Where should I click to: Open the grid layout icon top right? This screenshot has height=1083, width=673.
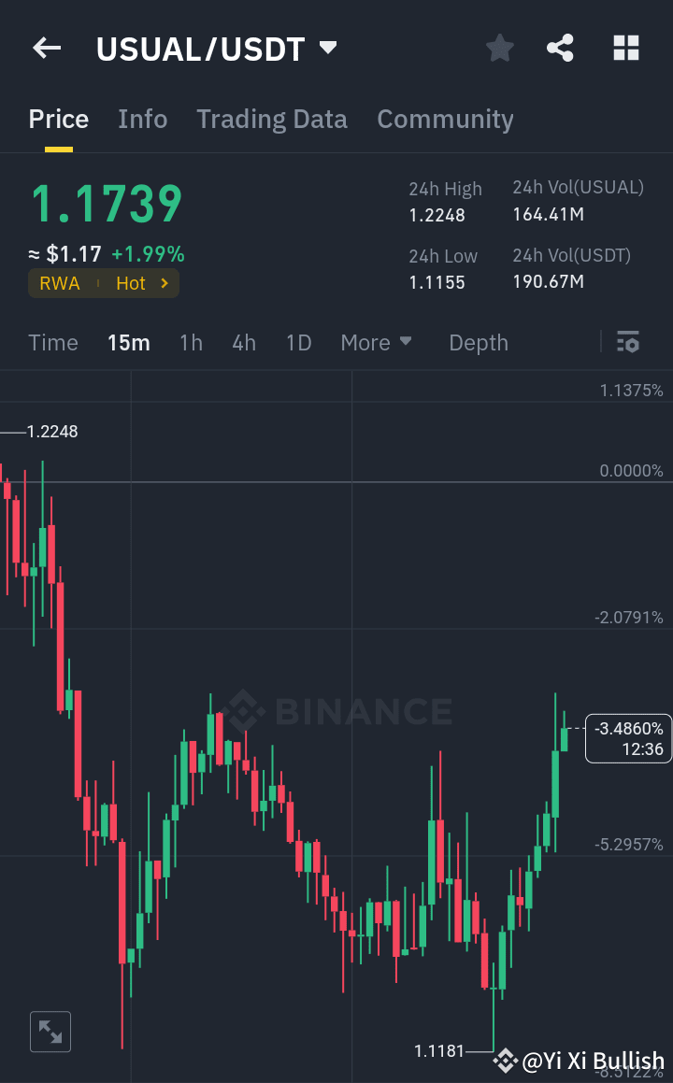tap(624, 48)
